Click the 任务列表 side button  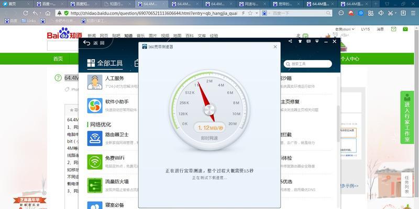(x=407, y=185)
